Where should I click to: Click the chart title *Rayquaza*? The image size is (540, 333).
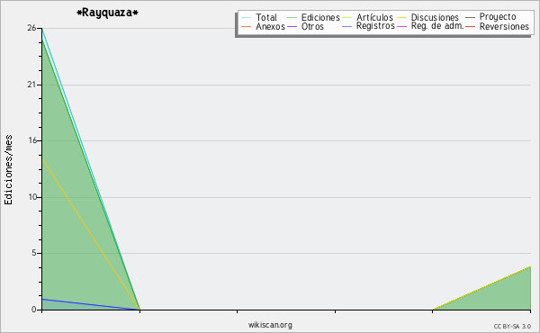(x=107, y=13)
